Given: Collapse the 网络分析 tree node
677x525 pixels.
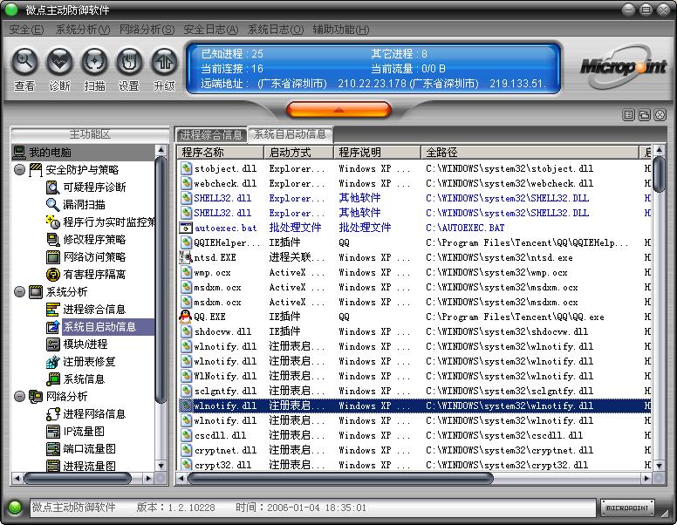Looking at the screenshot, I should click(x=19, y=396).
